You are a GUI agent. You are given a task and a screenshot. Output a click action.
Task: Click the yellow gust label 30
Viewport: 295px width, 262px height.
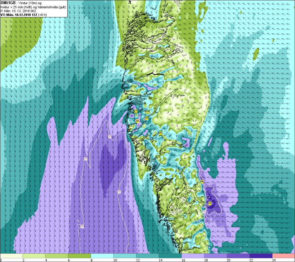137,121
